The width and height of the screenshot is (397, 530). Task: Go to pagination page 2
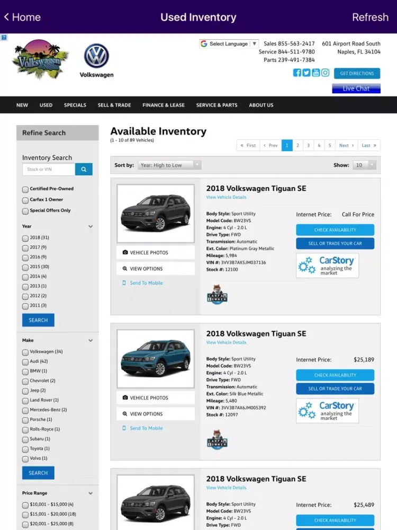tap(297, 145)
